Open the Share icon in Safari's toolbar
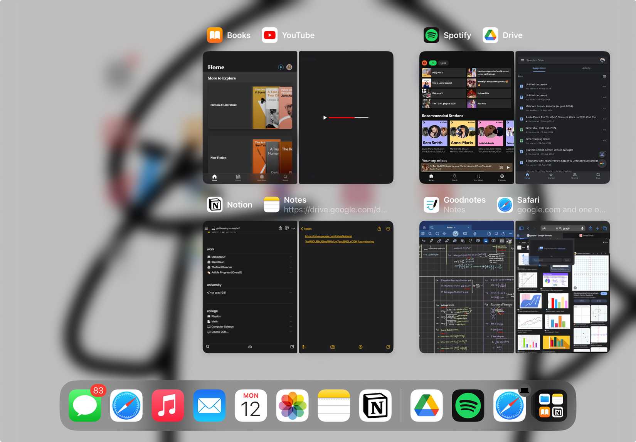The width and height of the screenshot is (636, 442). tap(591, 229)
